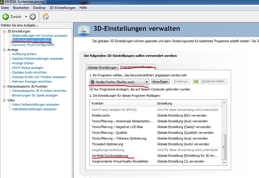Open Video-Farbeinstellungen anpassen
This screenshot has height=178, width=259.
pyautogui.click(x=36, y=105)
